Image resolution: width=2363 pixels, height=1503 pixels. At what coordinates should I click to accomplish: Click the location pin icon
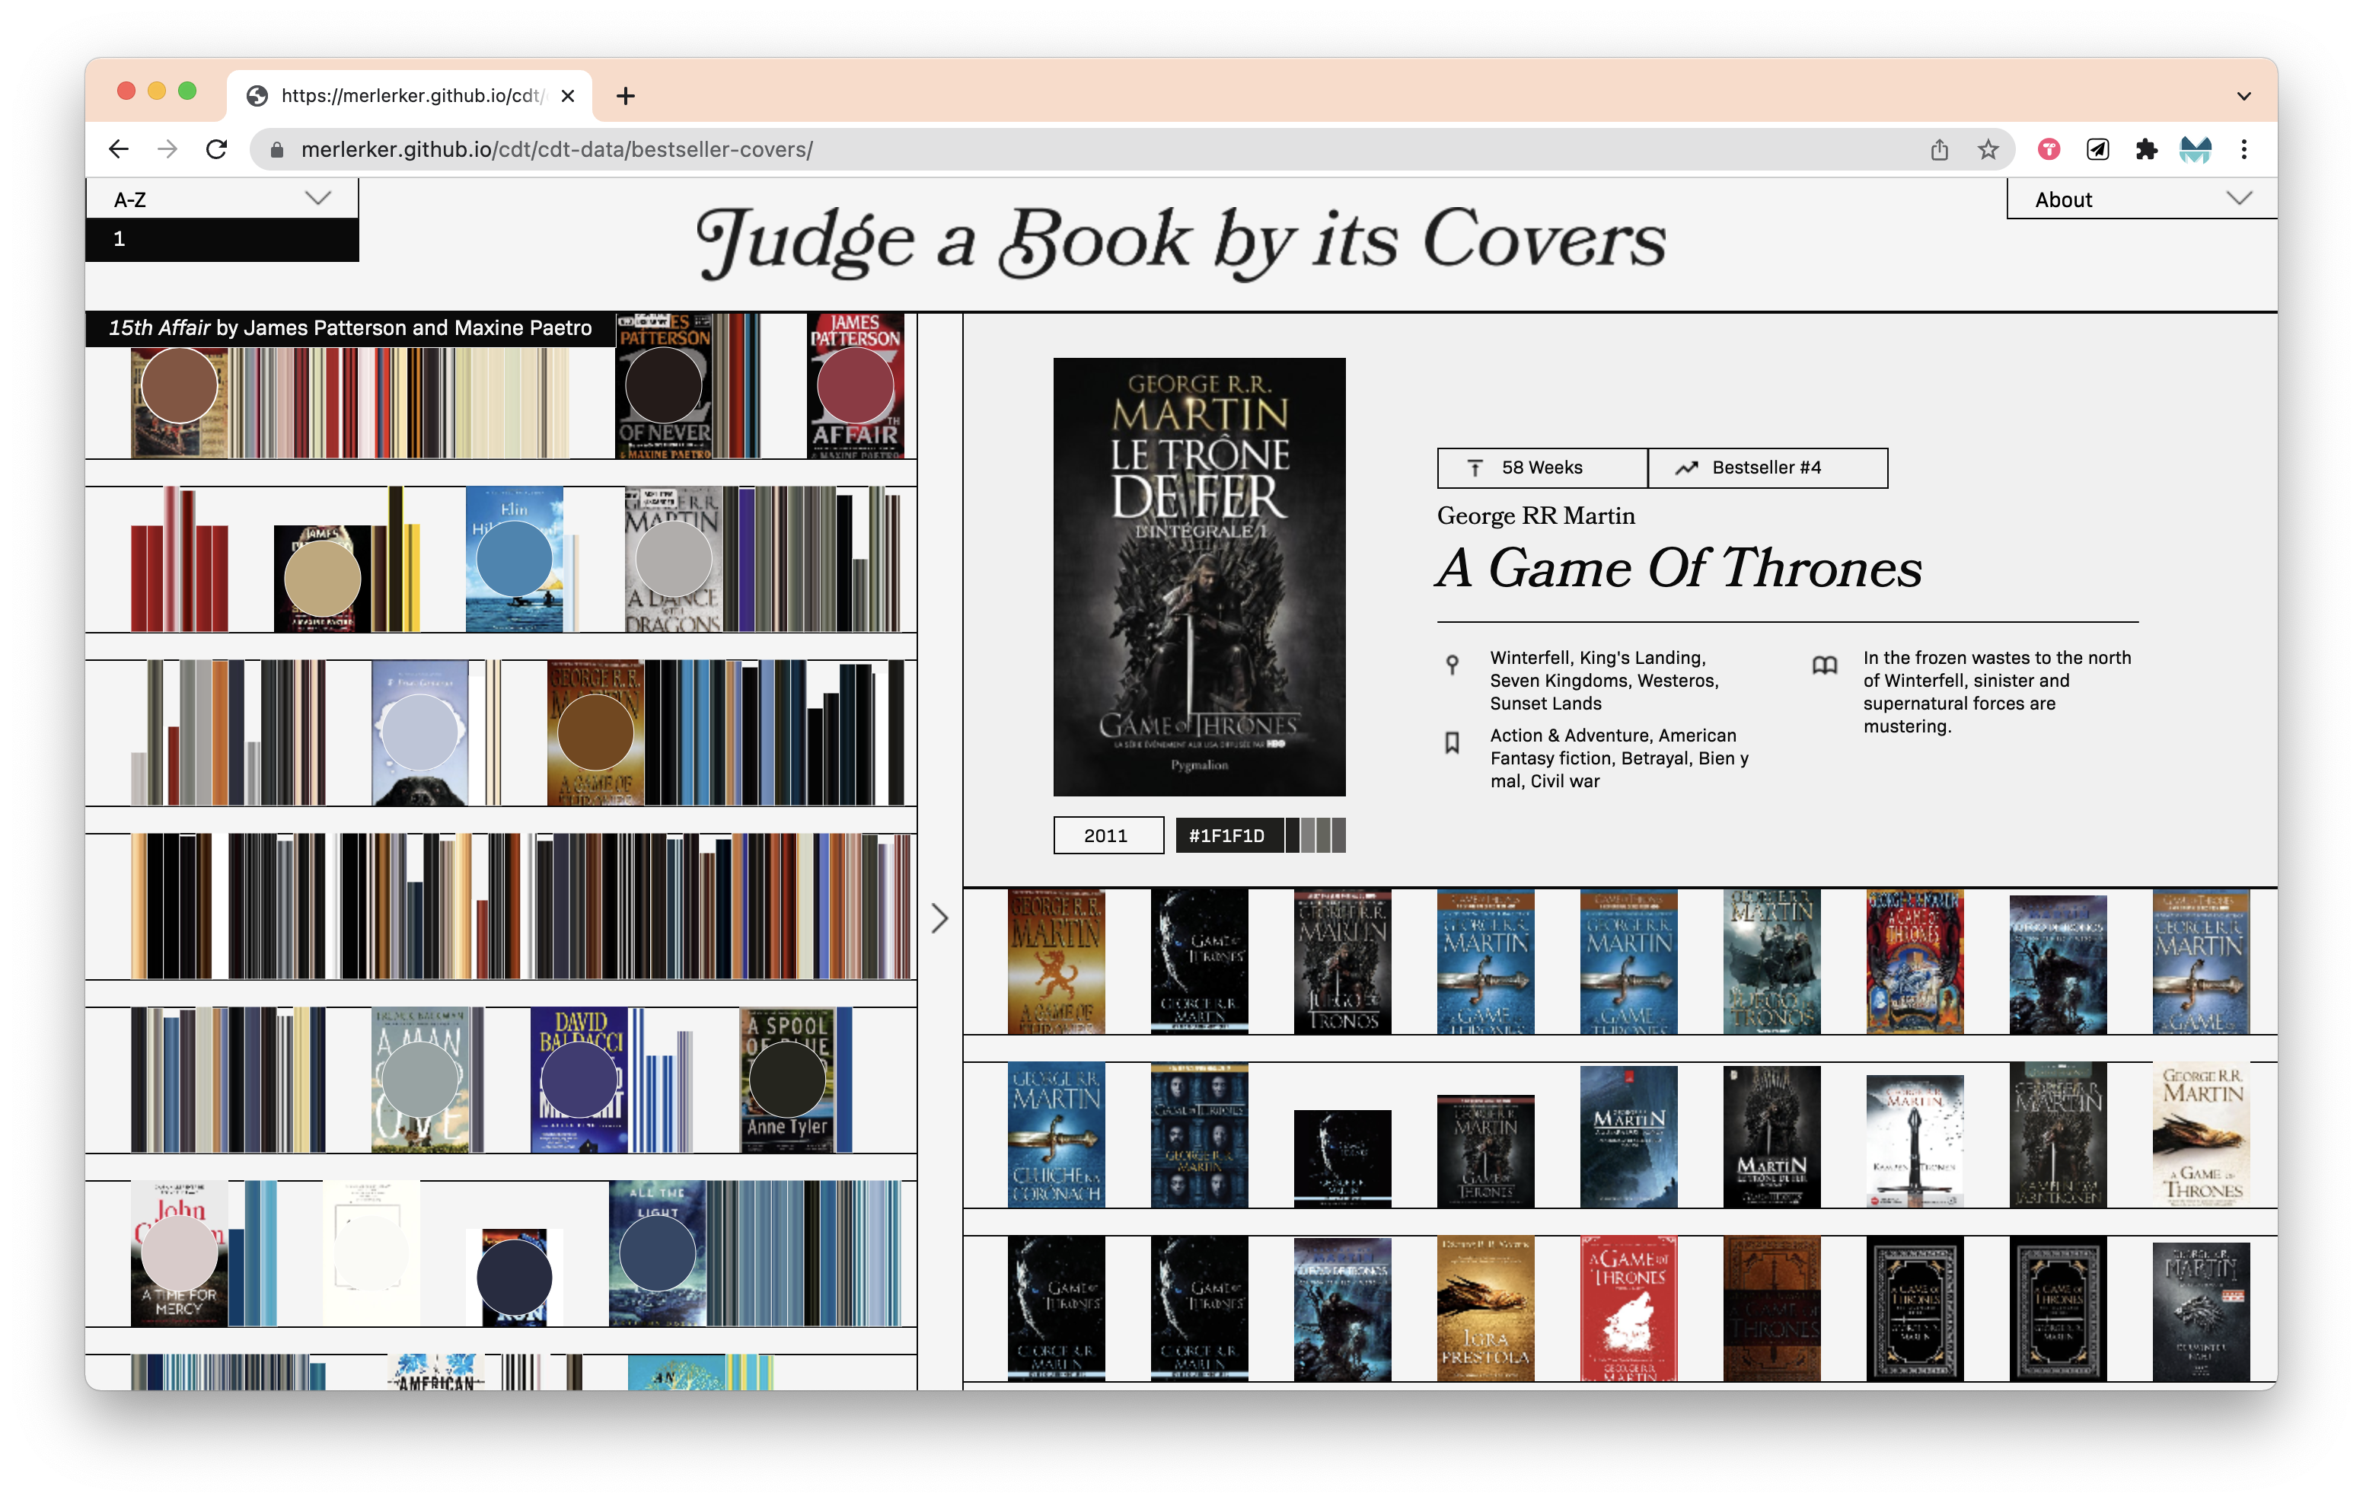tap(1453, 665)
